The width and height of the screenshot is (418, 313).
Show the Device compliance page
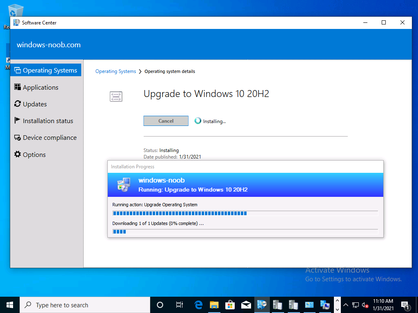pos(46,138)
